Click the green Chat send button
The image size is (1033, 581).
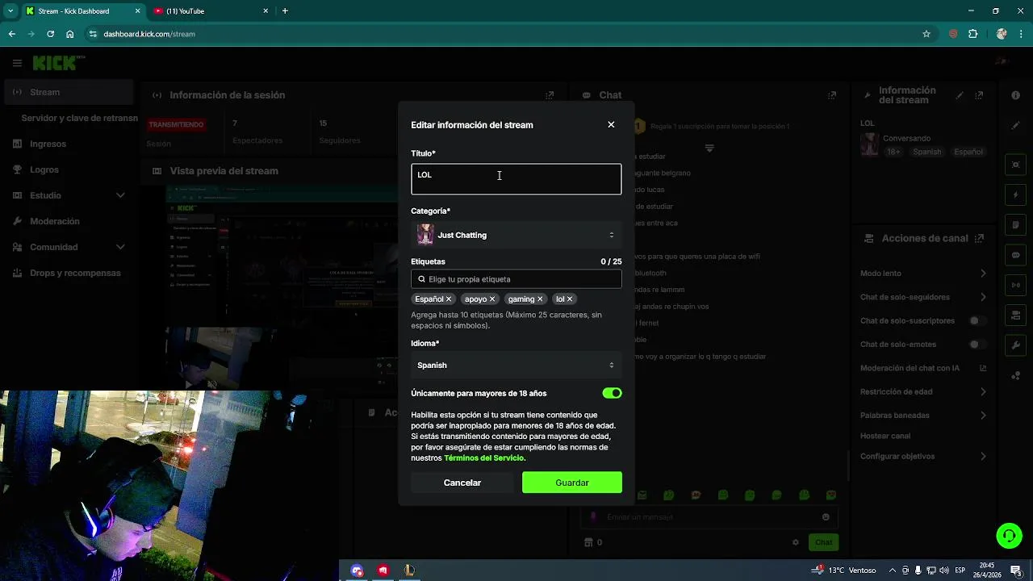[823, 542]
